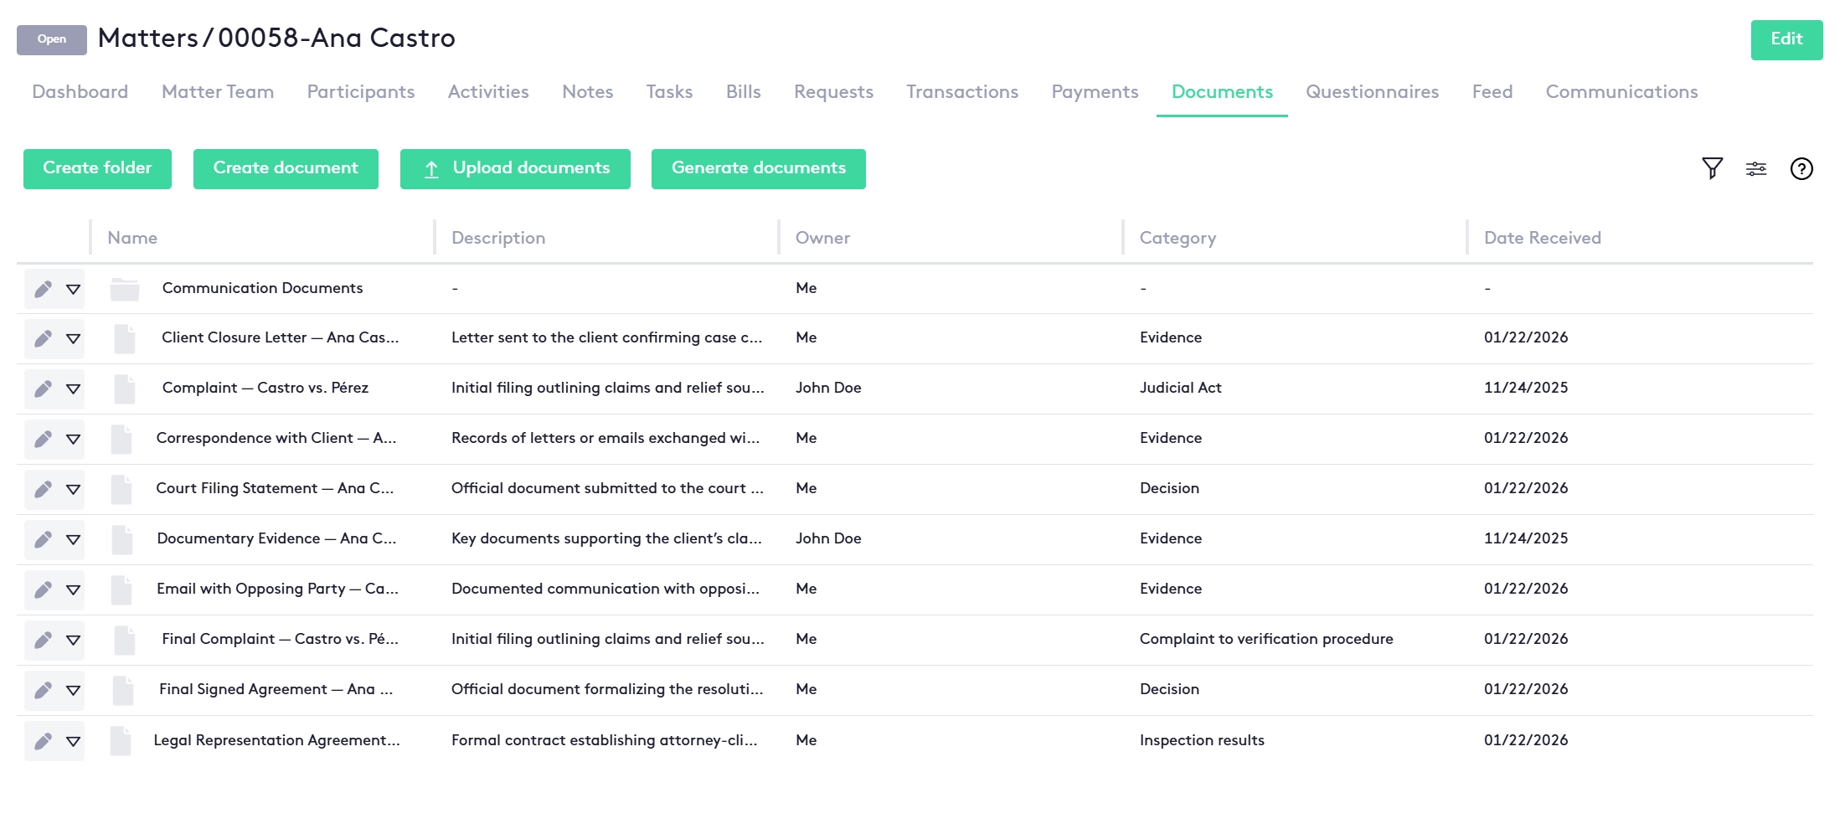Click the help question mark icon
This screenshot has width=1845, height=834.
tap(1801, 169)
